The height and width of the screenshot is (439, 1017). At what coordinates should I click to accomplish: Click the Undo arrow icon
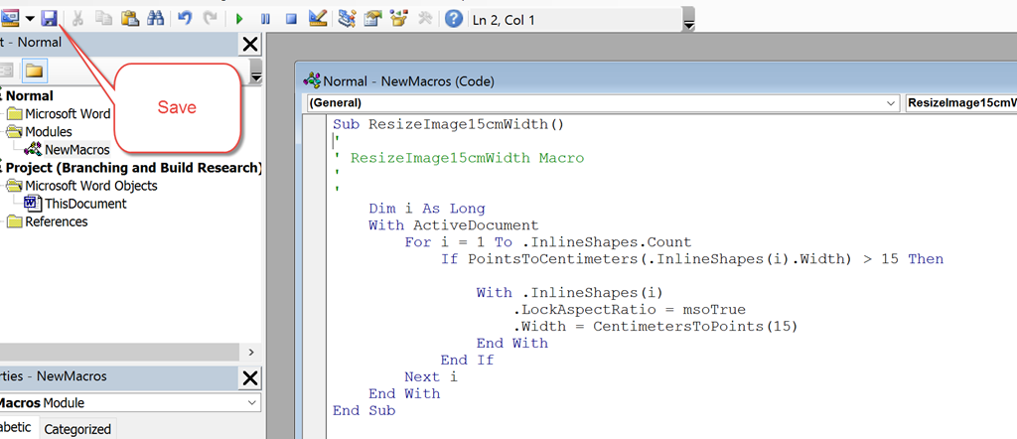(x=185, y=19)
